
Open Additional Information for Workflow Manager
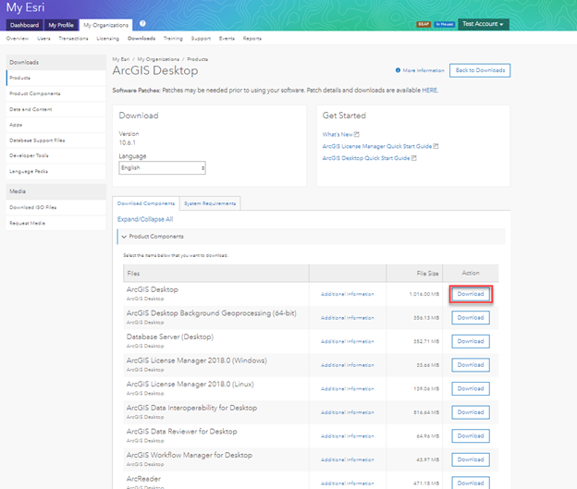[x=348, y=460]
